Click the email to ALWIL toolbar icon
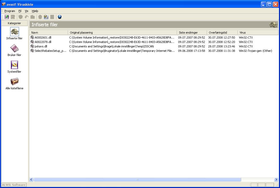This screenshot has width=280, height=188. pos(46,17)
